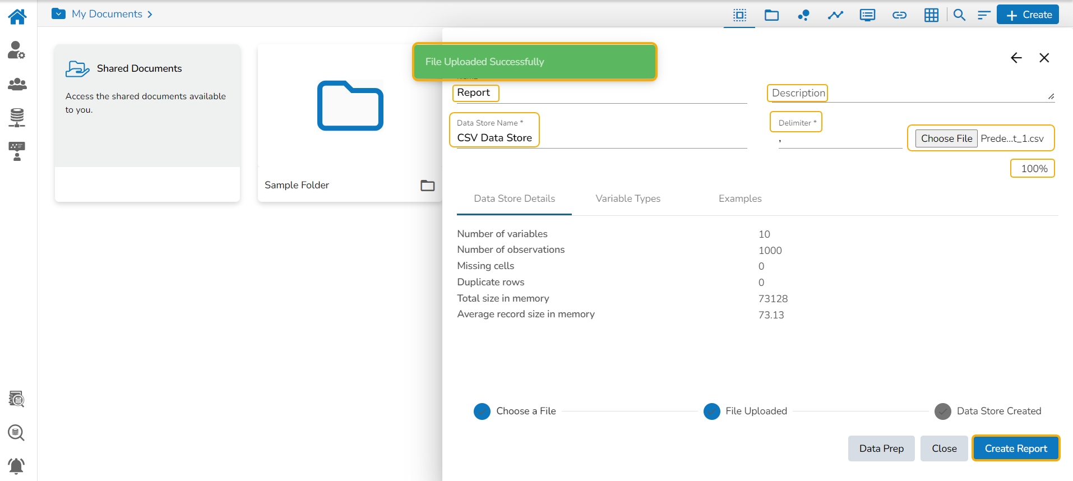The height and width of the screenshot is (481, 1073).
Task: Expand the My Documents folder dropdown
Action: tap(58, 14)
